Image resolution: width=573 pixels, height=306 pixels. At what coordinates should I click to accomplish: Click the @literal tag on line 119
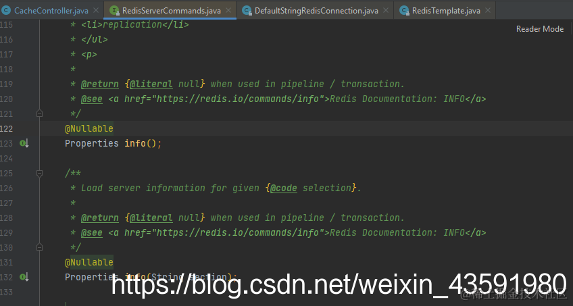coord(151,84)
